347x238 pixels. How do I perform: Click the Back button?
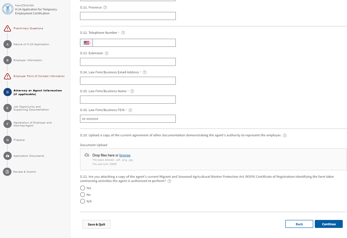(299, 224)
